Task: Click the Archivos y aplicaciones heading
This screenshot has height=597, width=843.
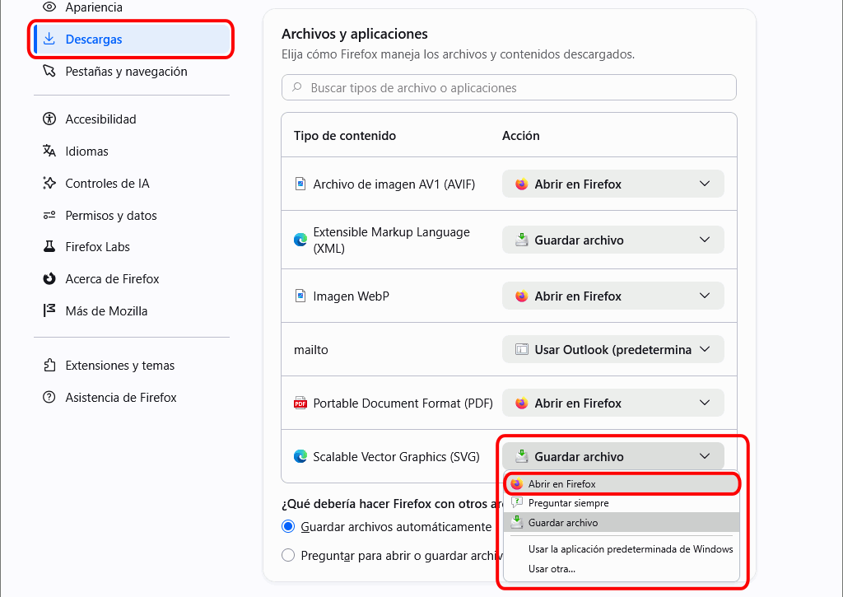Action: point(355,34)
